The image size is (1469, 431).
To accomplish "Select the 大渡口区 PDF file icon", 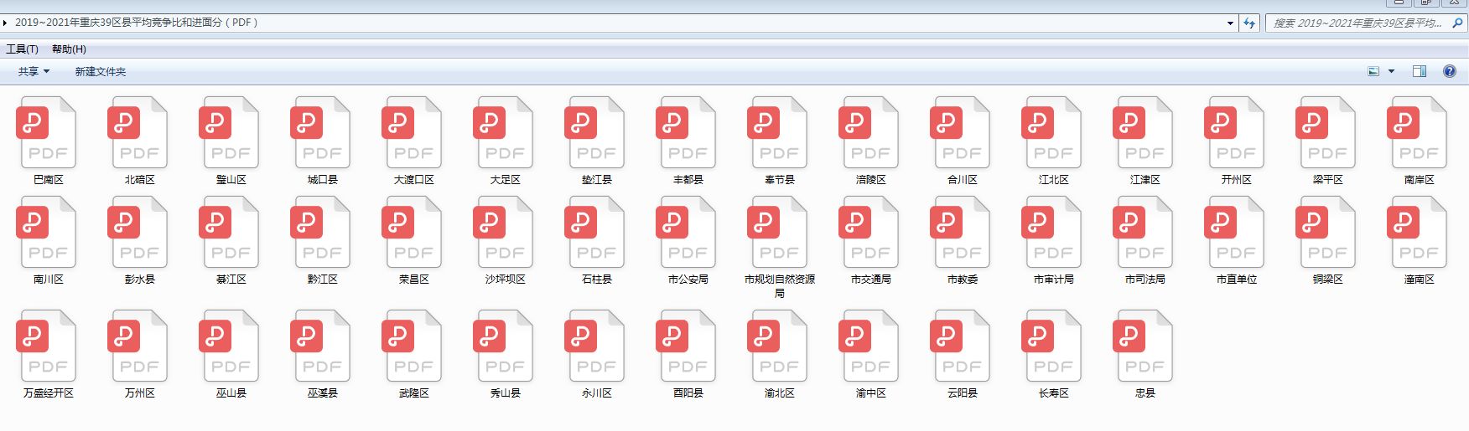I will [x=413, y=132].
